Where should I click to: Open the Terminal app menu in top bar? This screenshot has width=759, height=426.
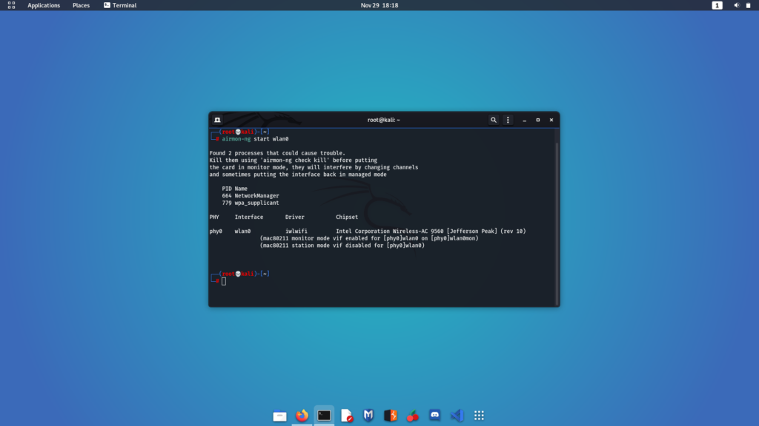click(x=120, y=5)
